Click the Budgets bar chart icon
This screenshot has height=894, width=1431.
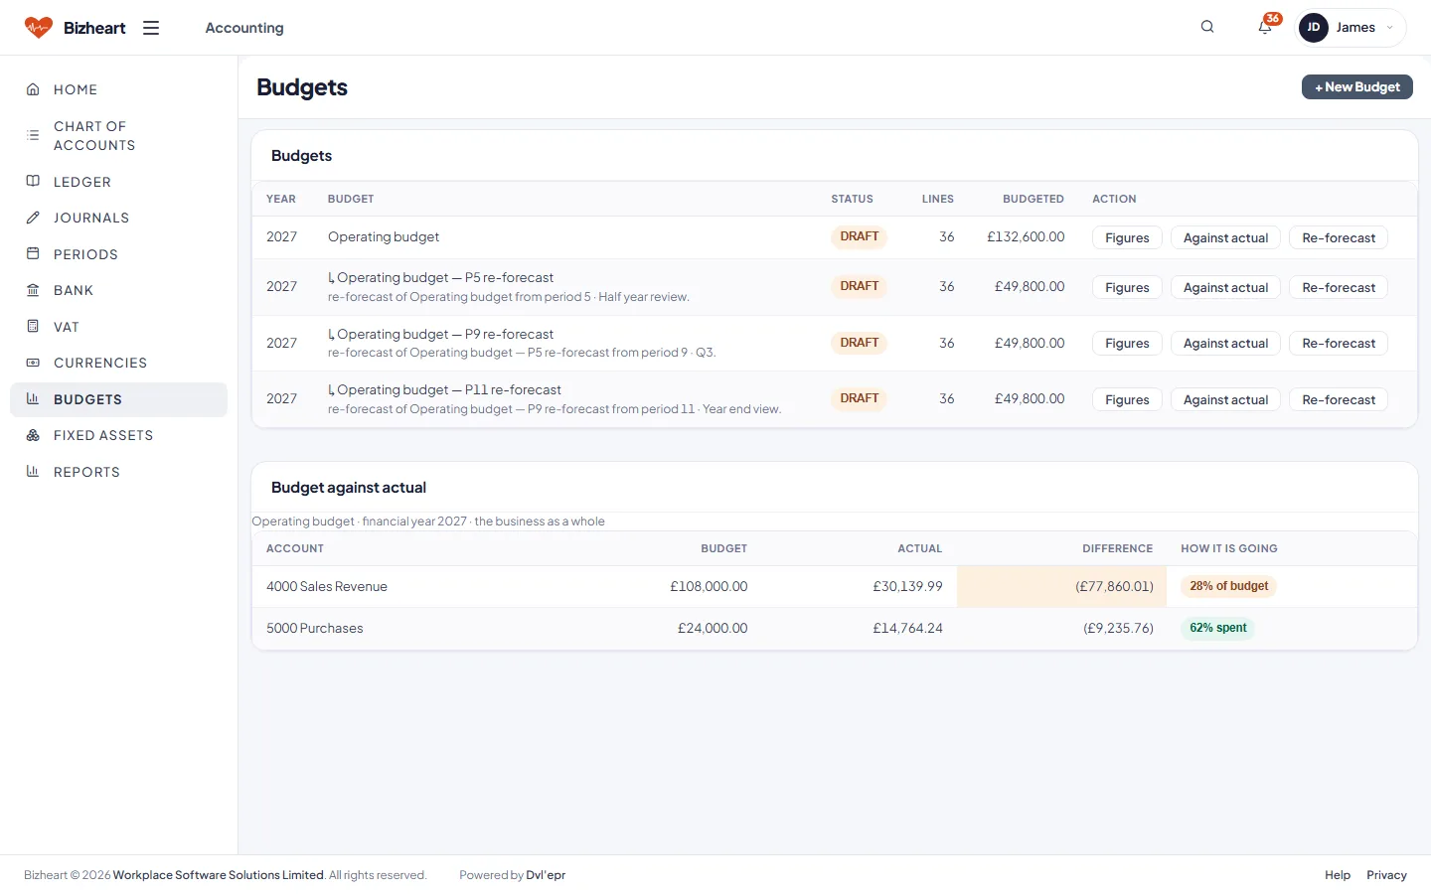click(x=33, y=398)
